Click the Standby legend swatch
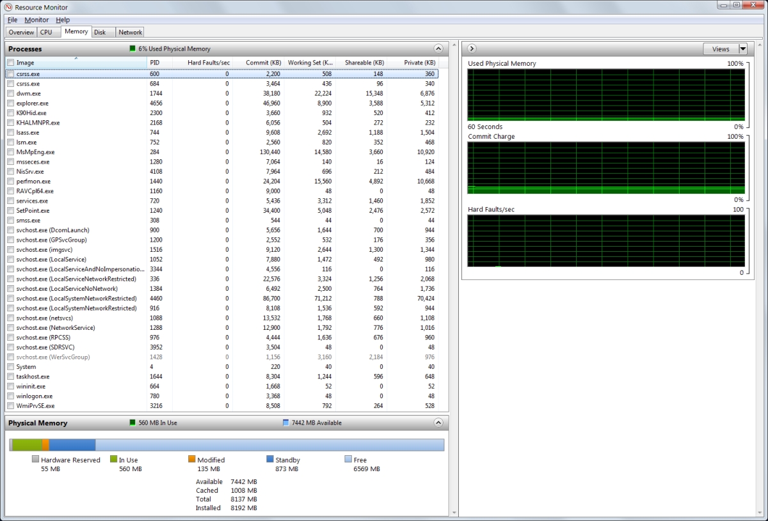The width and height of the screenshot is (768, 521). 269,459
